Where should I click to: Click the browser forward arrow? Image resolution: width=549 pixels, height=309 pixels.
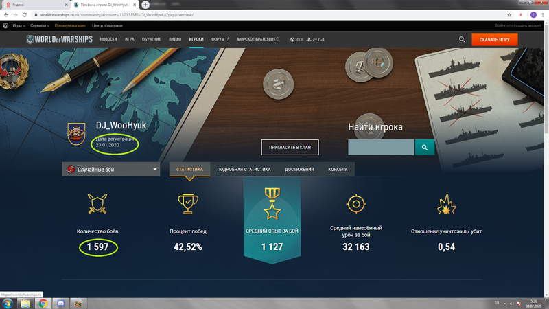point(15,15)
